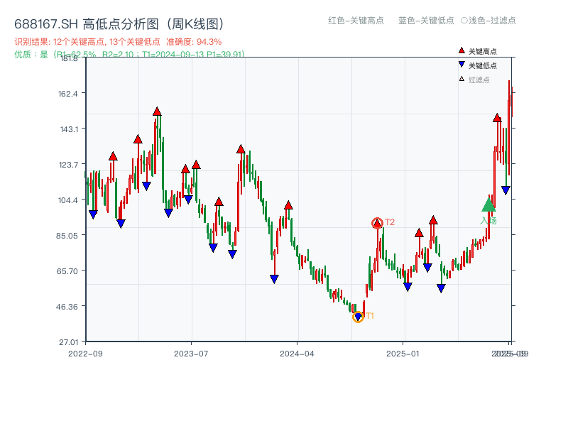This screenshot has width=568, height=426.
Task: Click the 准确度 94.3% result text
Action: 193,41
